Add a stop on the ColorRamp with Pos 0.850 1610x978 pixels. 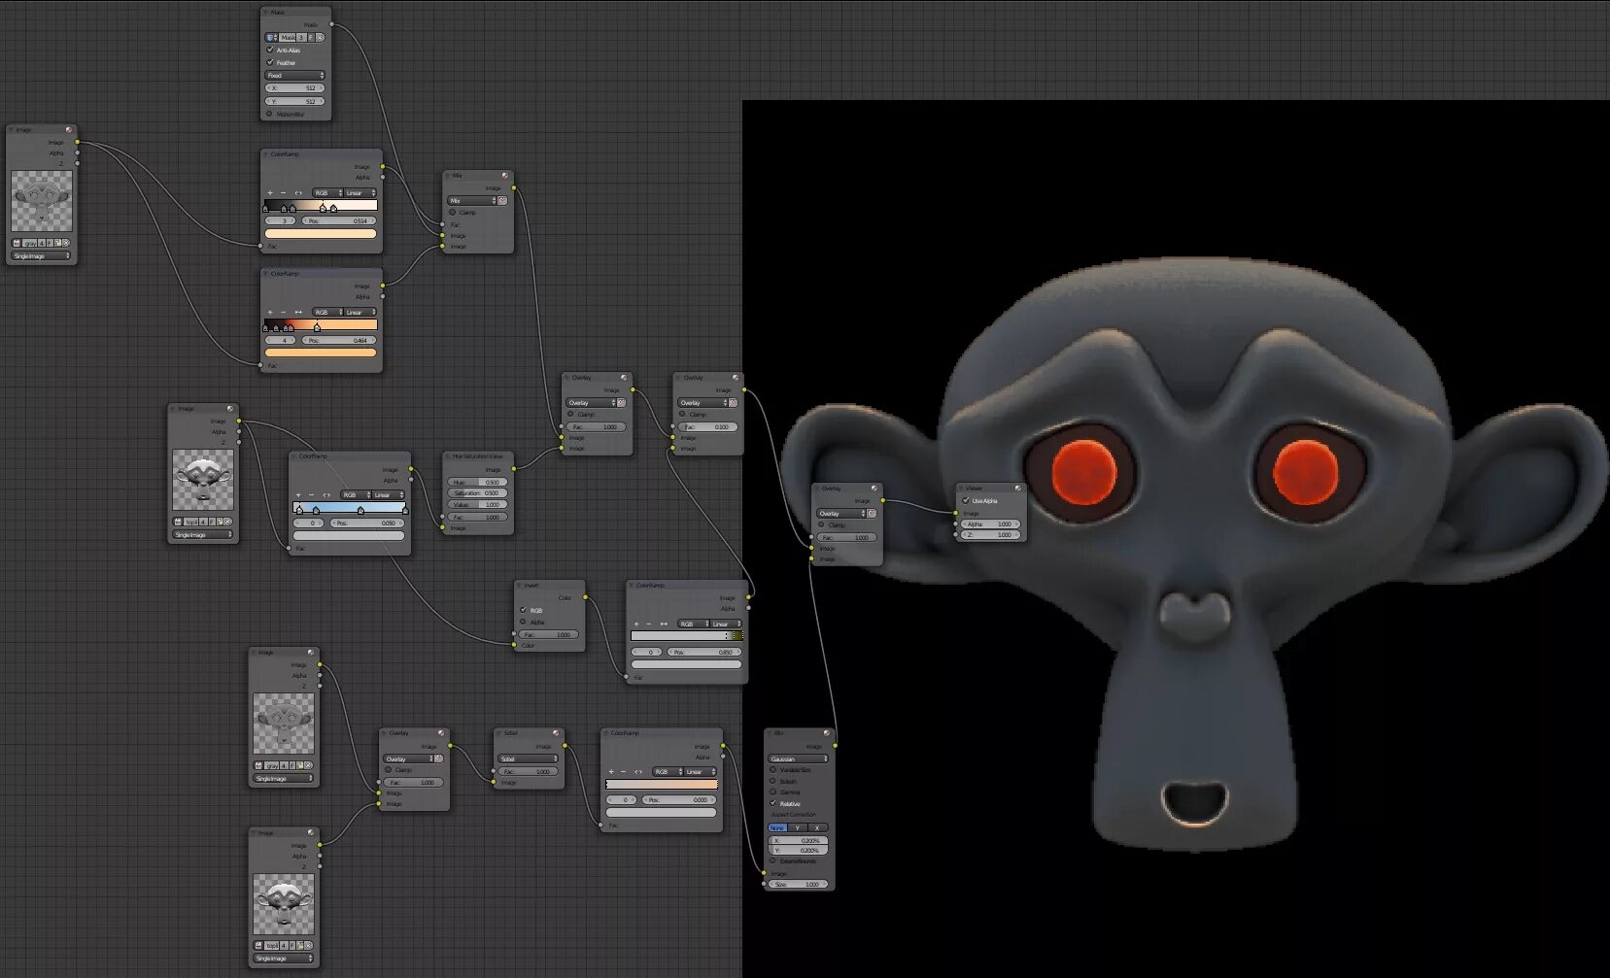coord(636,624)
